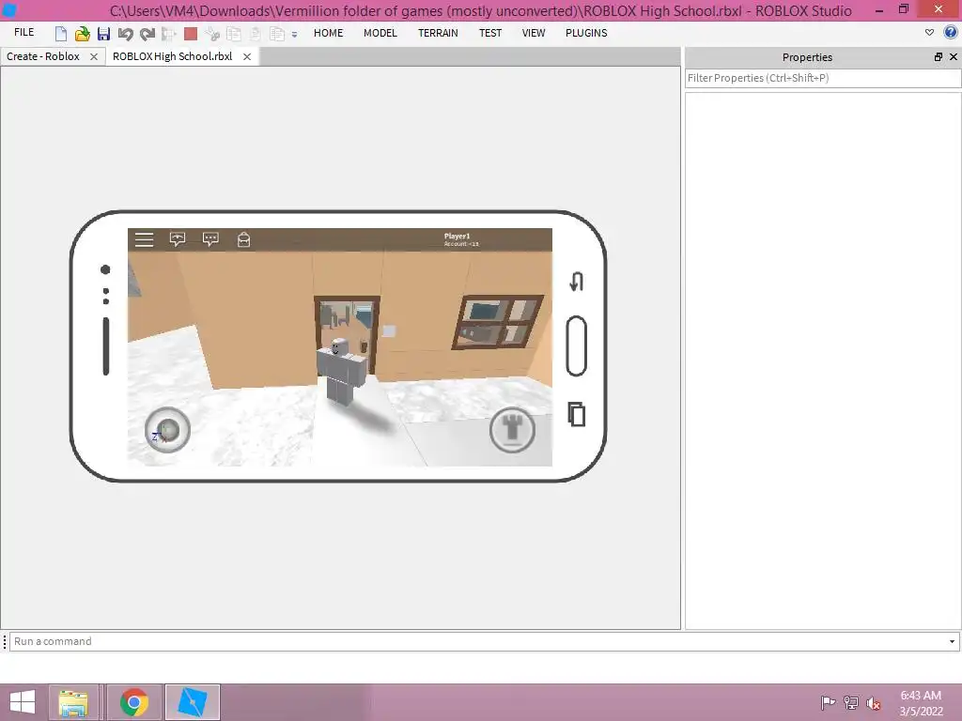This screenshot has width=962, height=721.
Task: Open the in-game backpack icon
Action: [243, 239]
